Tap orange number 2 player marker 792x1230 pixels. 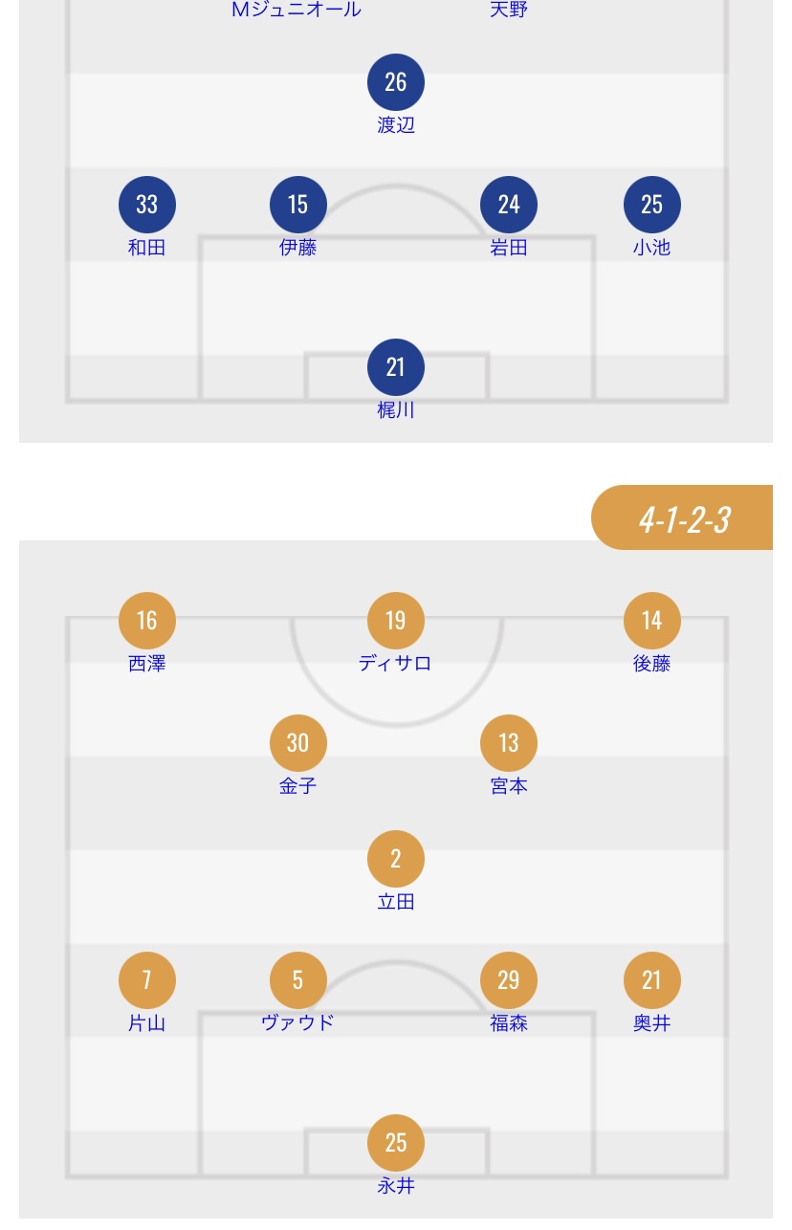click(x=396, y=859)
